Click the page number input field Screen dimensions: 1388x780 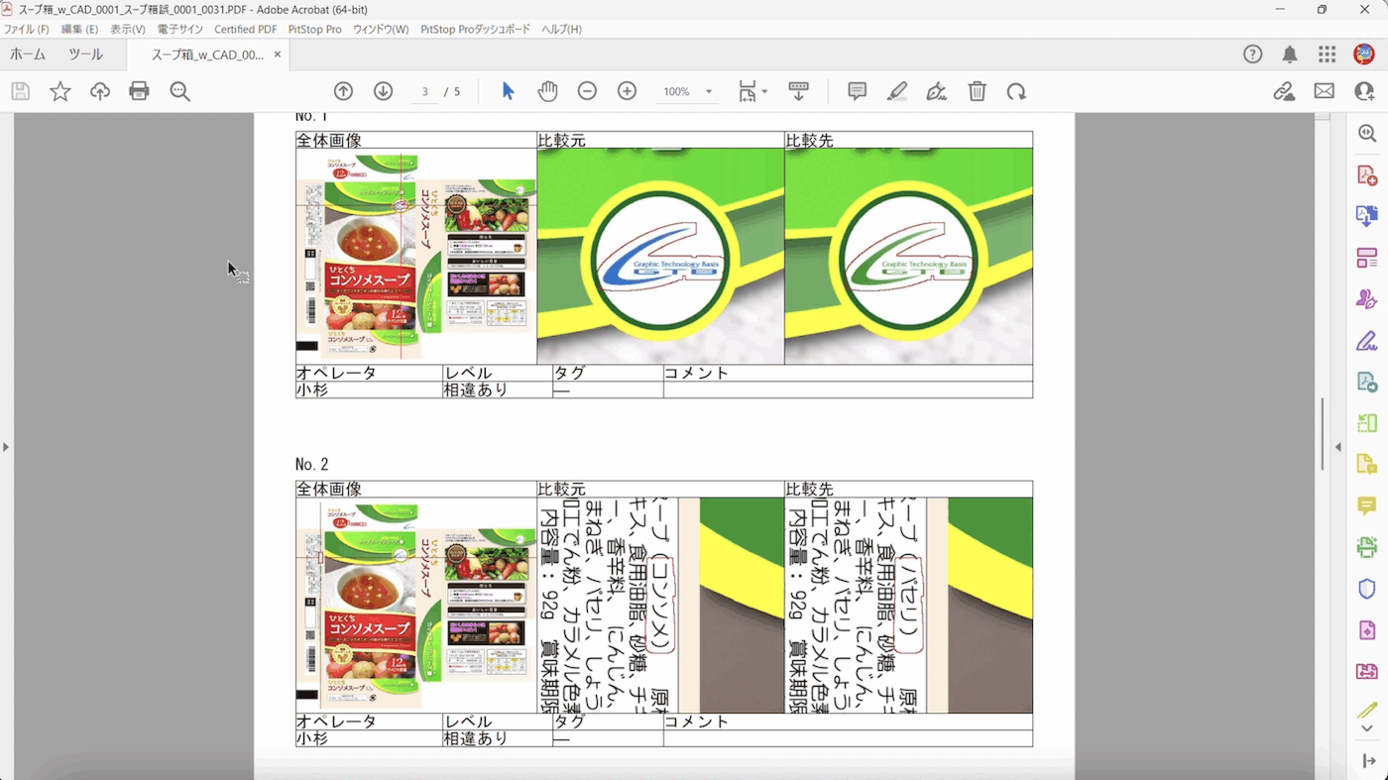coord(425,92)
